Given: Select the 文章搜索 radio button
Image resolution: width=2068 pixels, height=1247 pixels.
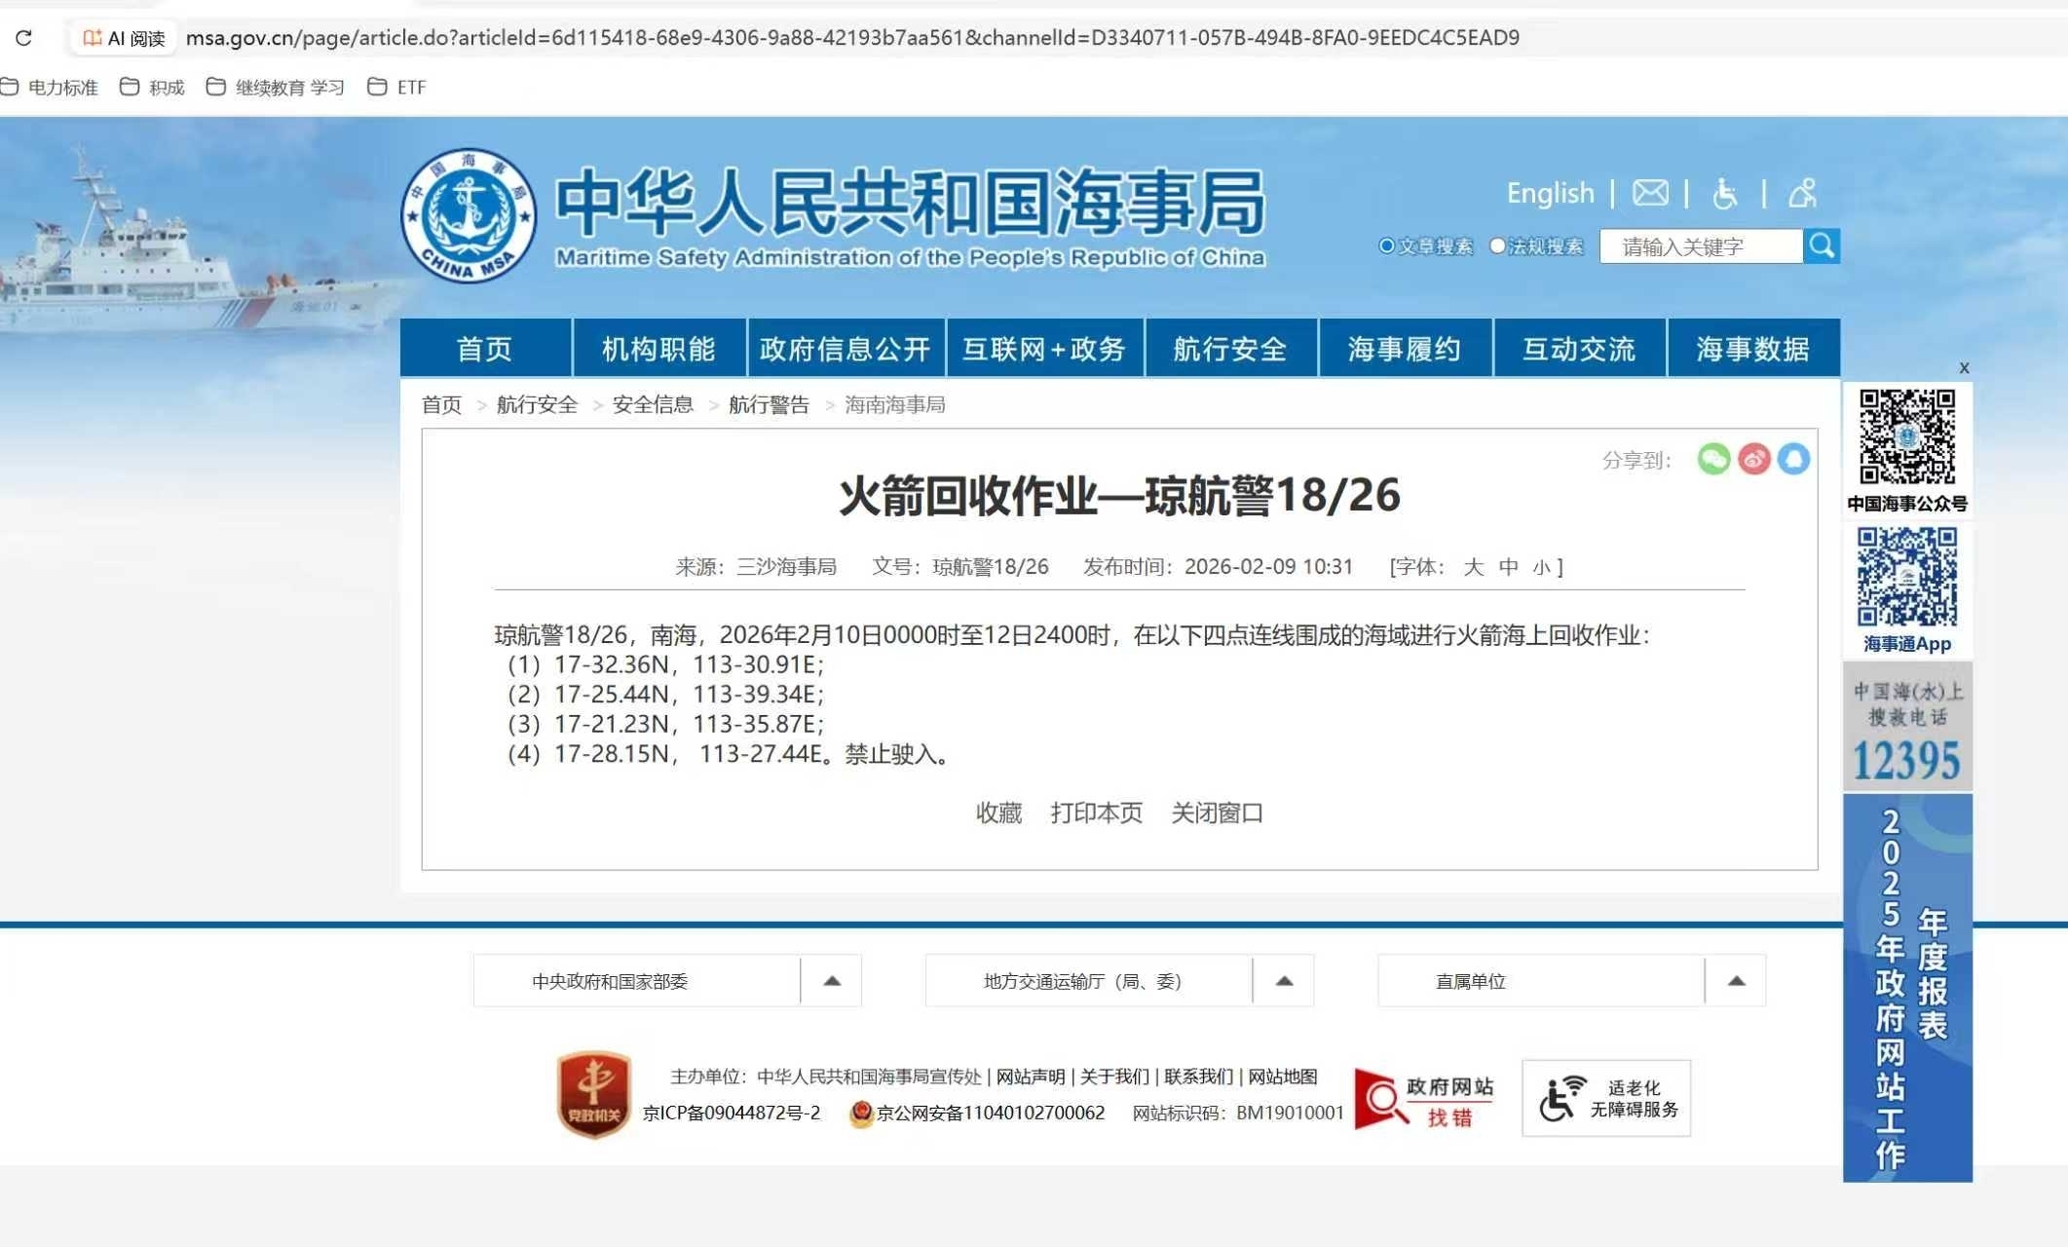Looking at the screenshot, I should (1387, 246).
